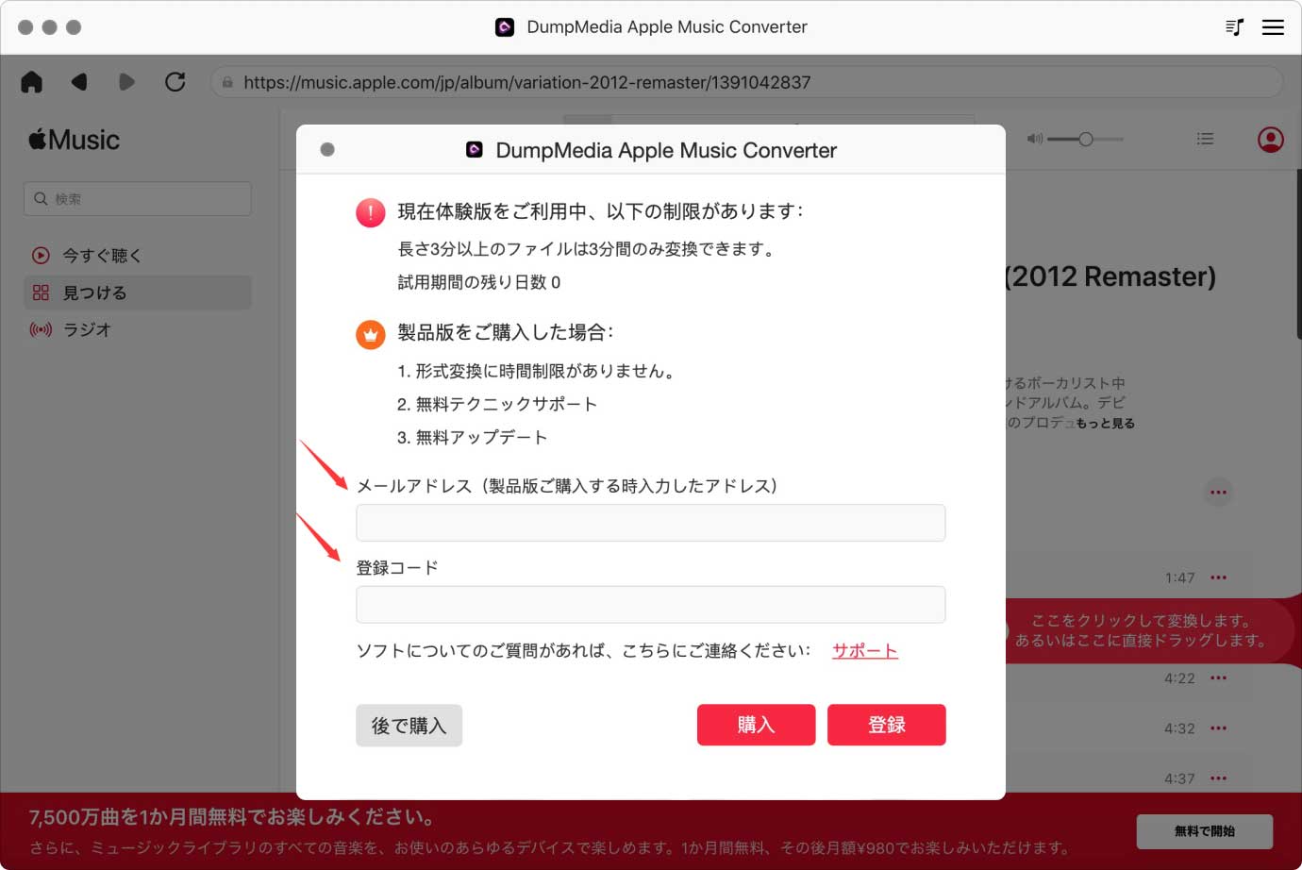Open the album more-options ellipsis button
Screen dimensions: 1302x870
(x=1219, y=492)
